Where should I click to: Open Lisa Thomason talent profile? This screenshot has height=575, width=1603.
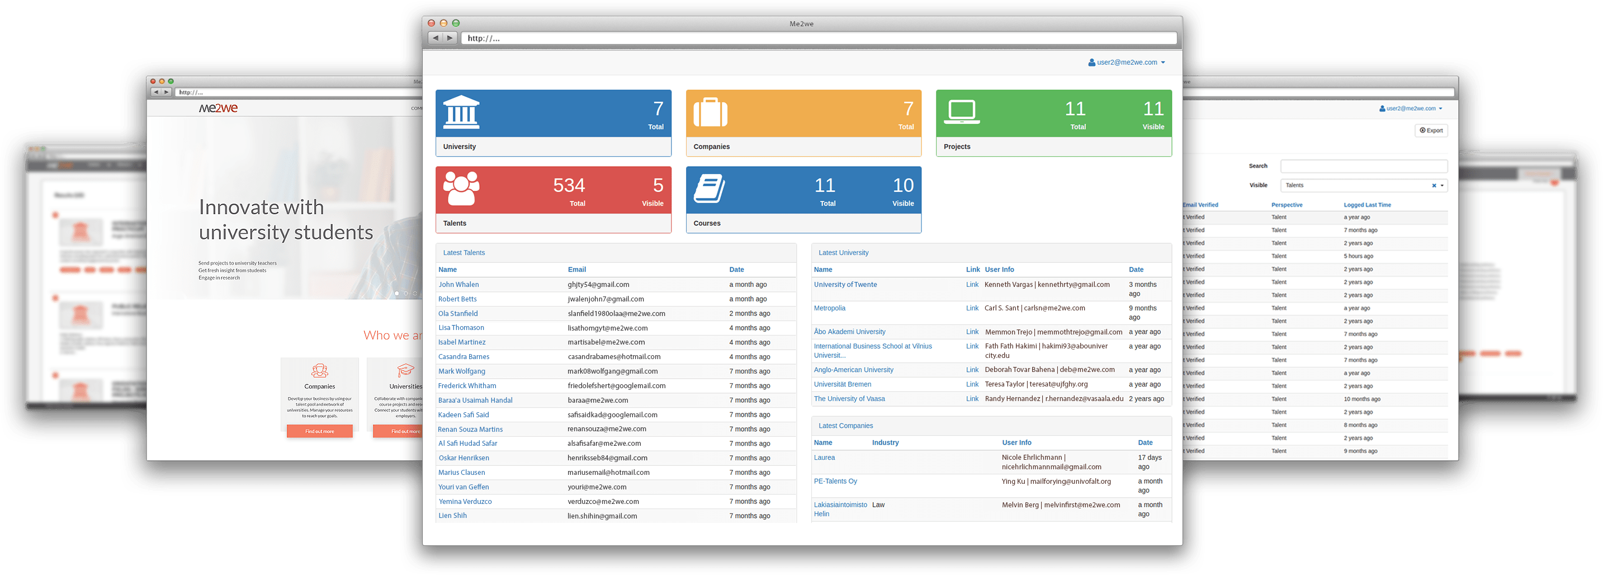(461, 328)
